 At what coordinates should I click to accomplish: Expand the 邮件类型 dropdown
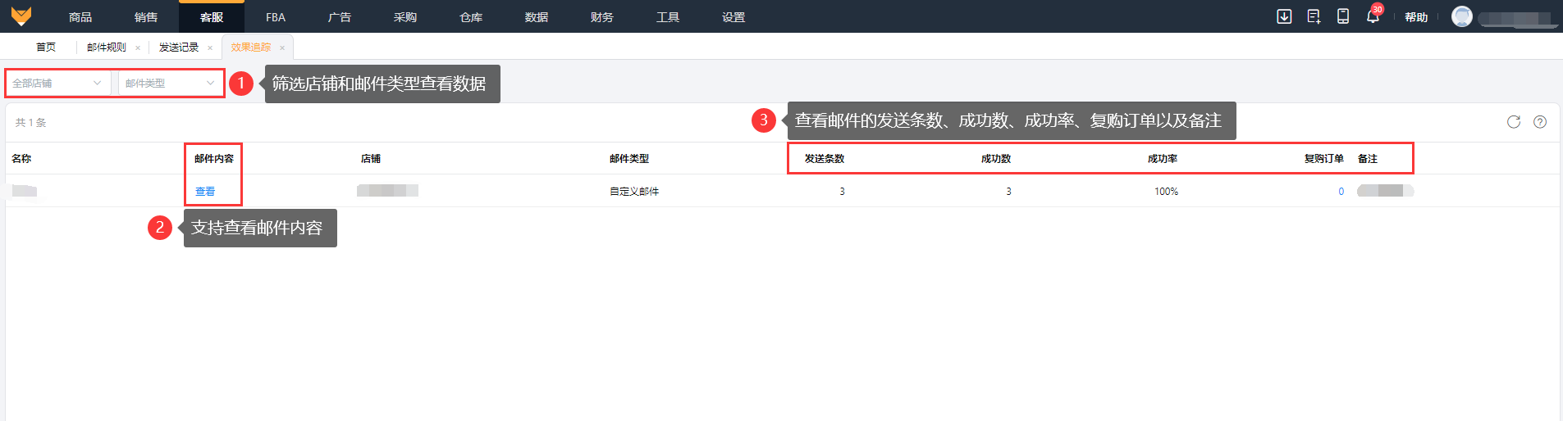[x=171, y=83]
